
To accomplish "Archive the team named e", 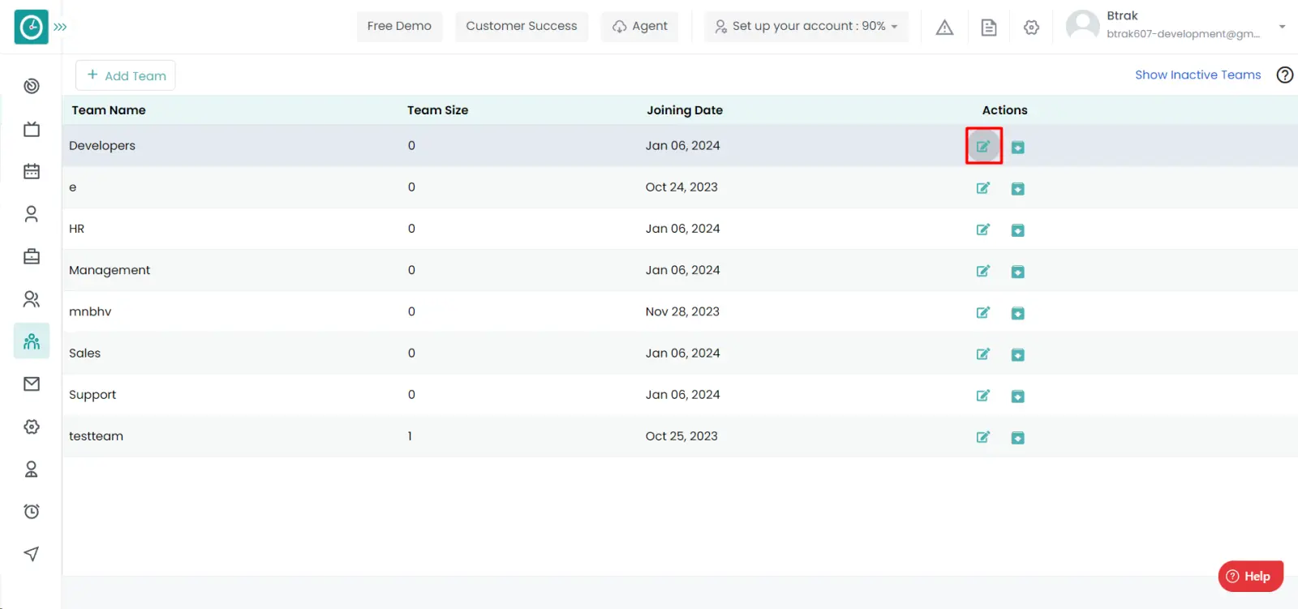I will tap(1018, 189).
